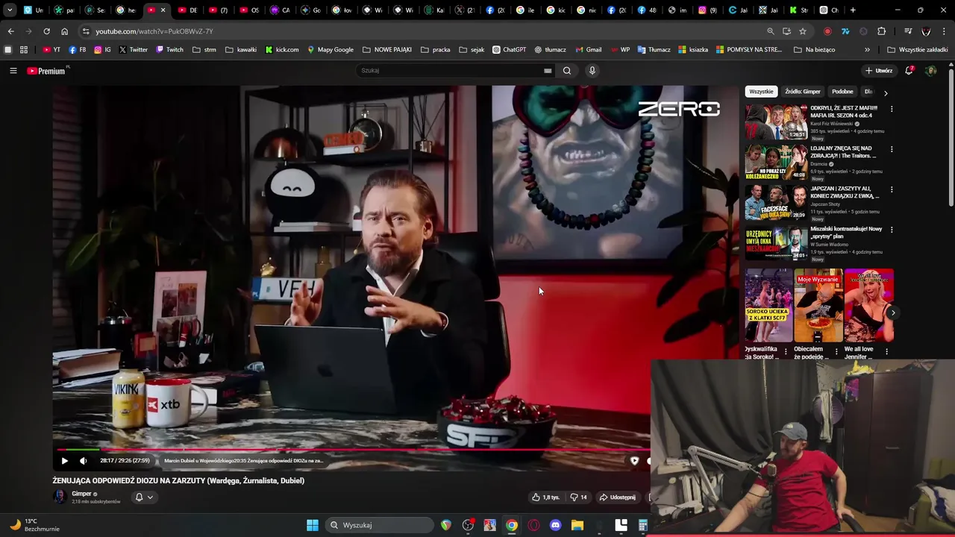Open the Gimper channel avatar

coord(59,497)
